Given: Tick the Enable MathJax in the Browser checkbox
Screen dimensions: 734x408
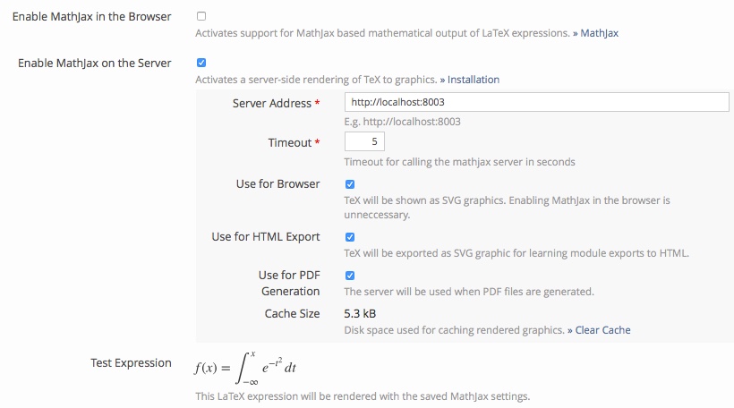Looking at the screenshot, I should pos(201,16).
